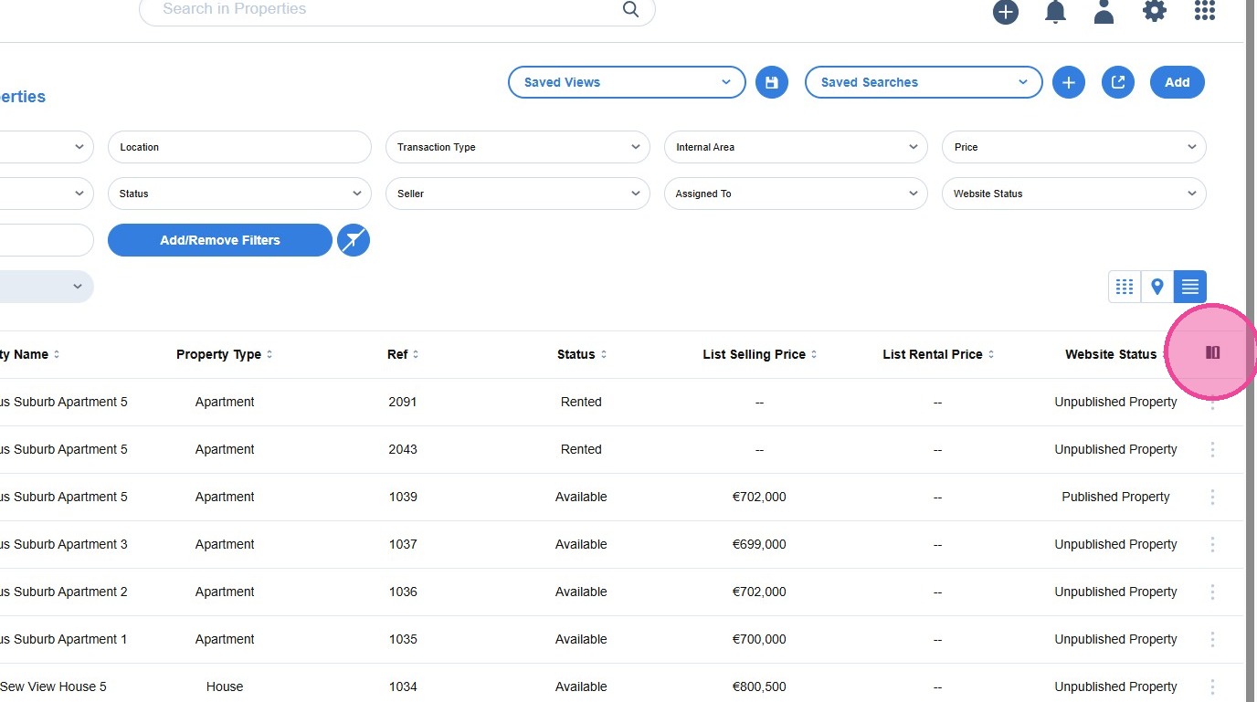1257x702 pixels.
Task: Click the column chooser icon in table header
Action: pos(1212,352)
